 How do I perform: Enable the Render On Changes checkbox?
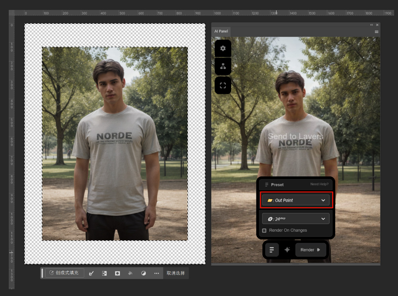pos(264,230)
